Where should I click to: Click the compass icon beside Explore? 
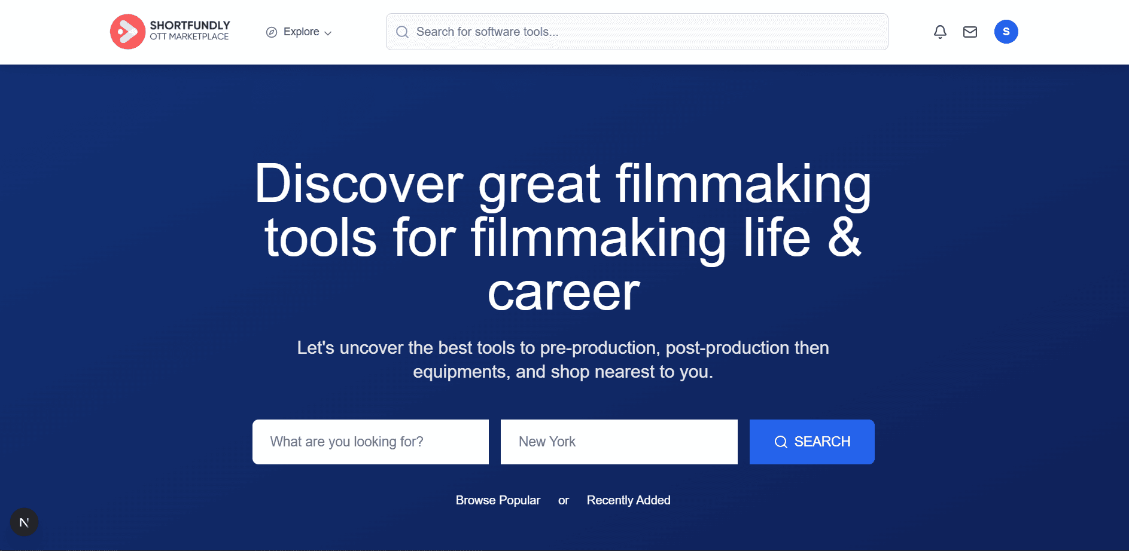pos(272,32)
